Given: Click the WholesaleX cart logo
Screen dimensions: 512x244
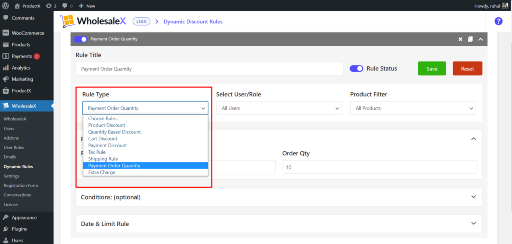Looking at the screenshot, I should pos(67,21).
